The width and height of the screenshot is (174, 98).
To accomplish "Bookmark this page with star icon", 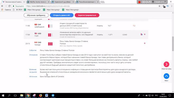I will pos(160,6).
